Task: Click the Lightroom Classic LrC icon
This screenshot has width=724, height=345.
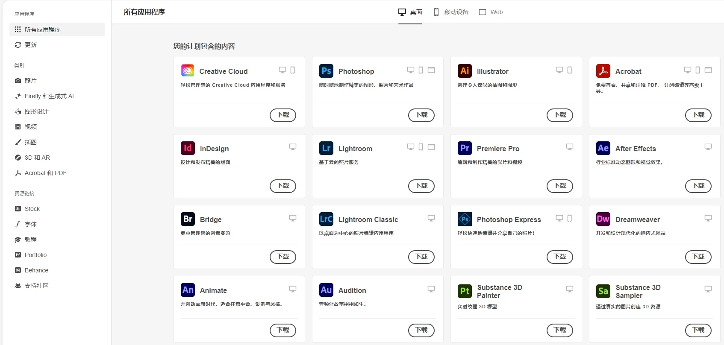Action: pyautogui.click(x=326, y=219)
